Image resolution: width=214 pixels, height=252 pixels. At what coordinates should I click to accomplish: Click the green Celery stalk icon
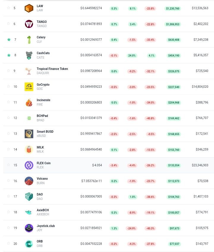(29, 40)
